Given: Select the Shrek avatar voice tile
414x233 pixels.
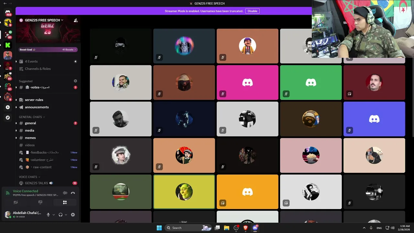Looking at the screenshot, I should coord(184,192).
